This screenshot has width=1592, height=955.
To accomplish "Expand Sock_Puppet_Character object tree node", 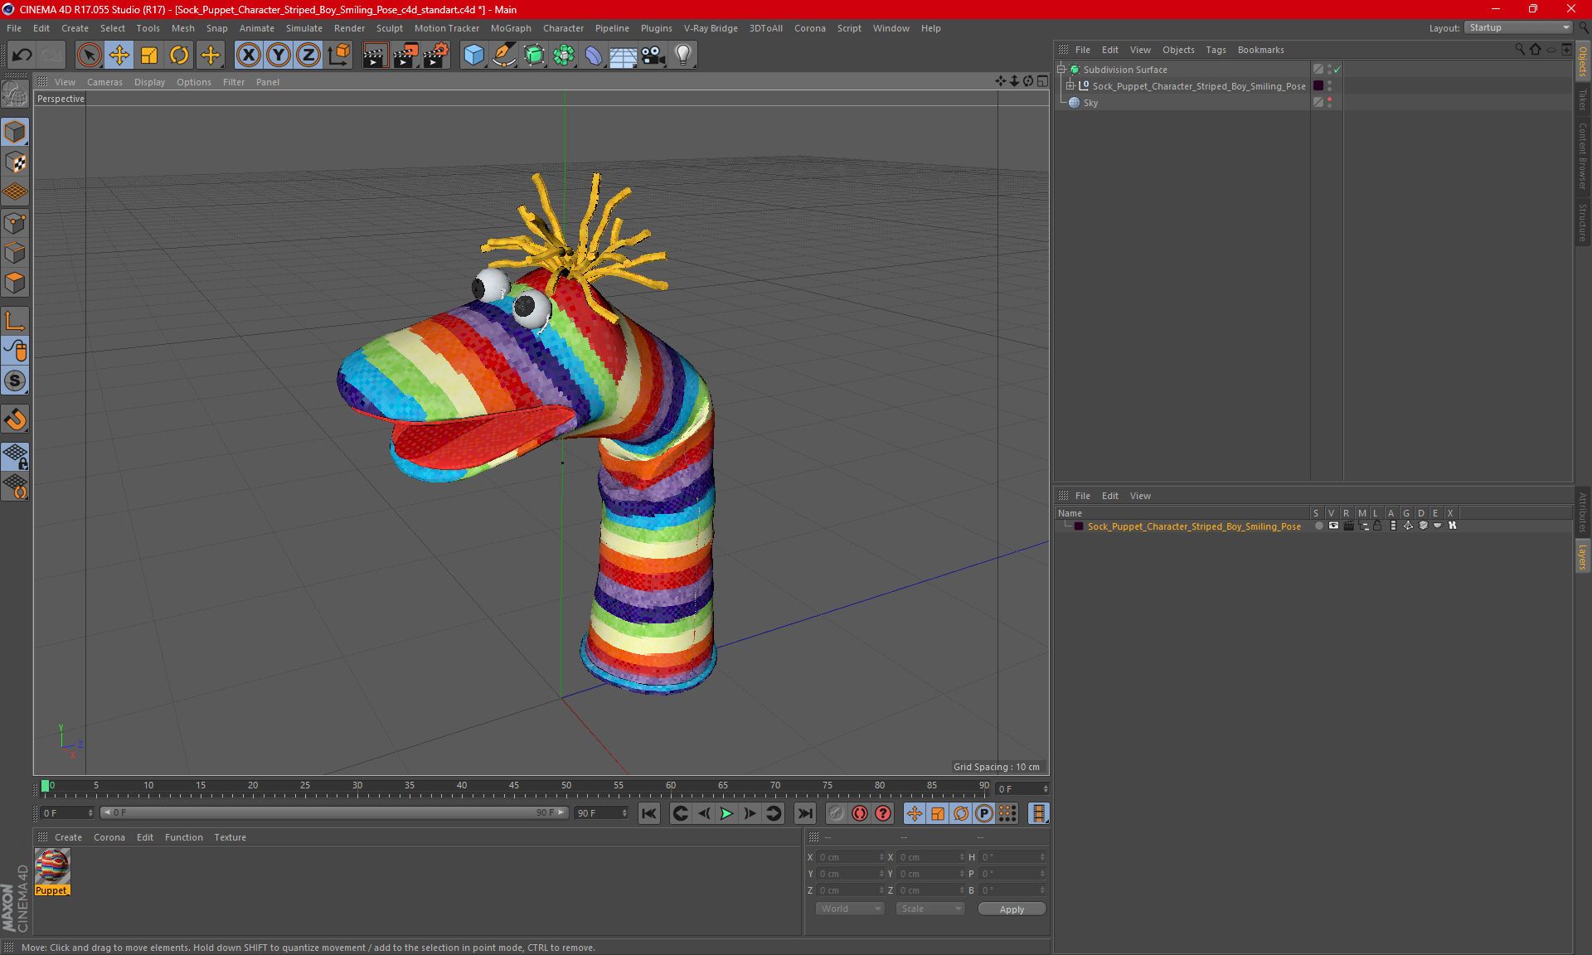I will point(1070,86).
